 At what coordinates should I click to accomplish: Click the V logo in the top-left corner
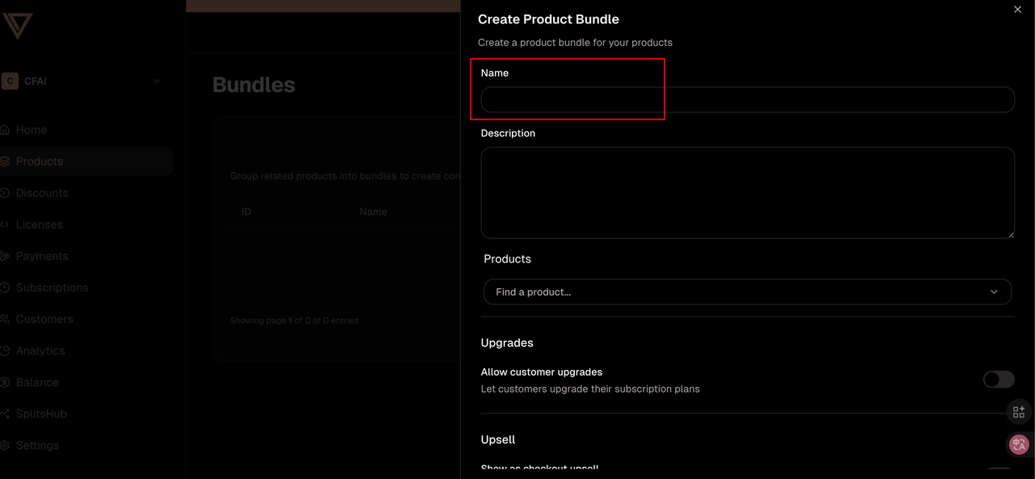coord(19,27)
